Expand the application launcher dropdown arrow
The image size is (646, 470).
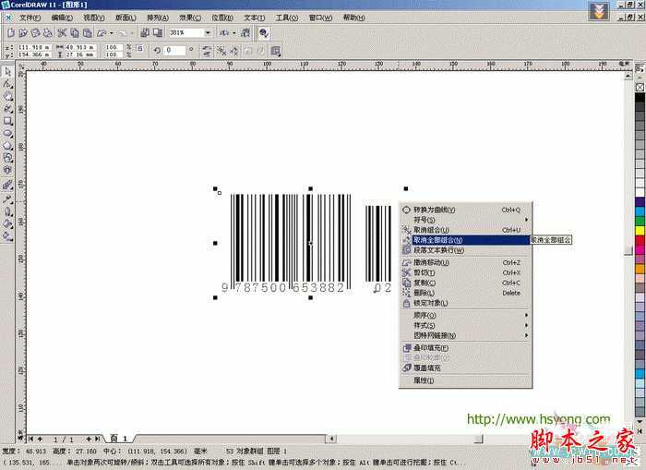click(234, 33)
